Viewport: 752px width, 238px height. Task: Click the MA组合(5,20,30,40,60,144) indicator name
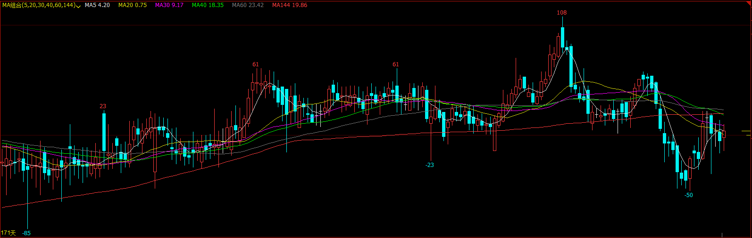pyautogui.click(x=38, y=5)
